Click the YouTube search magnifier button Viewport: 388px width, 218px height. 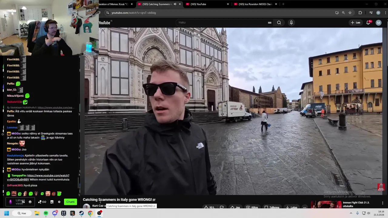click(279, 22)
